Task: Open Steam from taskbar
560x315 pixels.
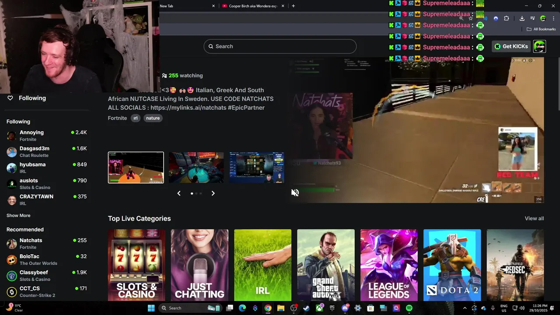Action: [306, 308]
